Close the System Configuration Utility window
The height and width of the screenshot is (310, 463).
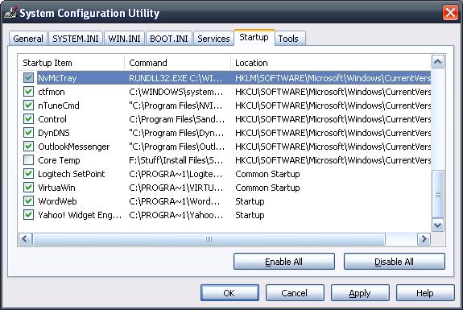450,13
